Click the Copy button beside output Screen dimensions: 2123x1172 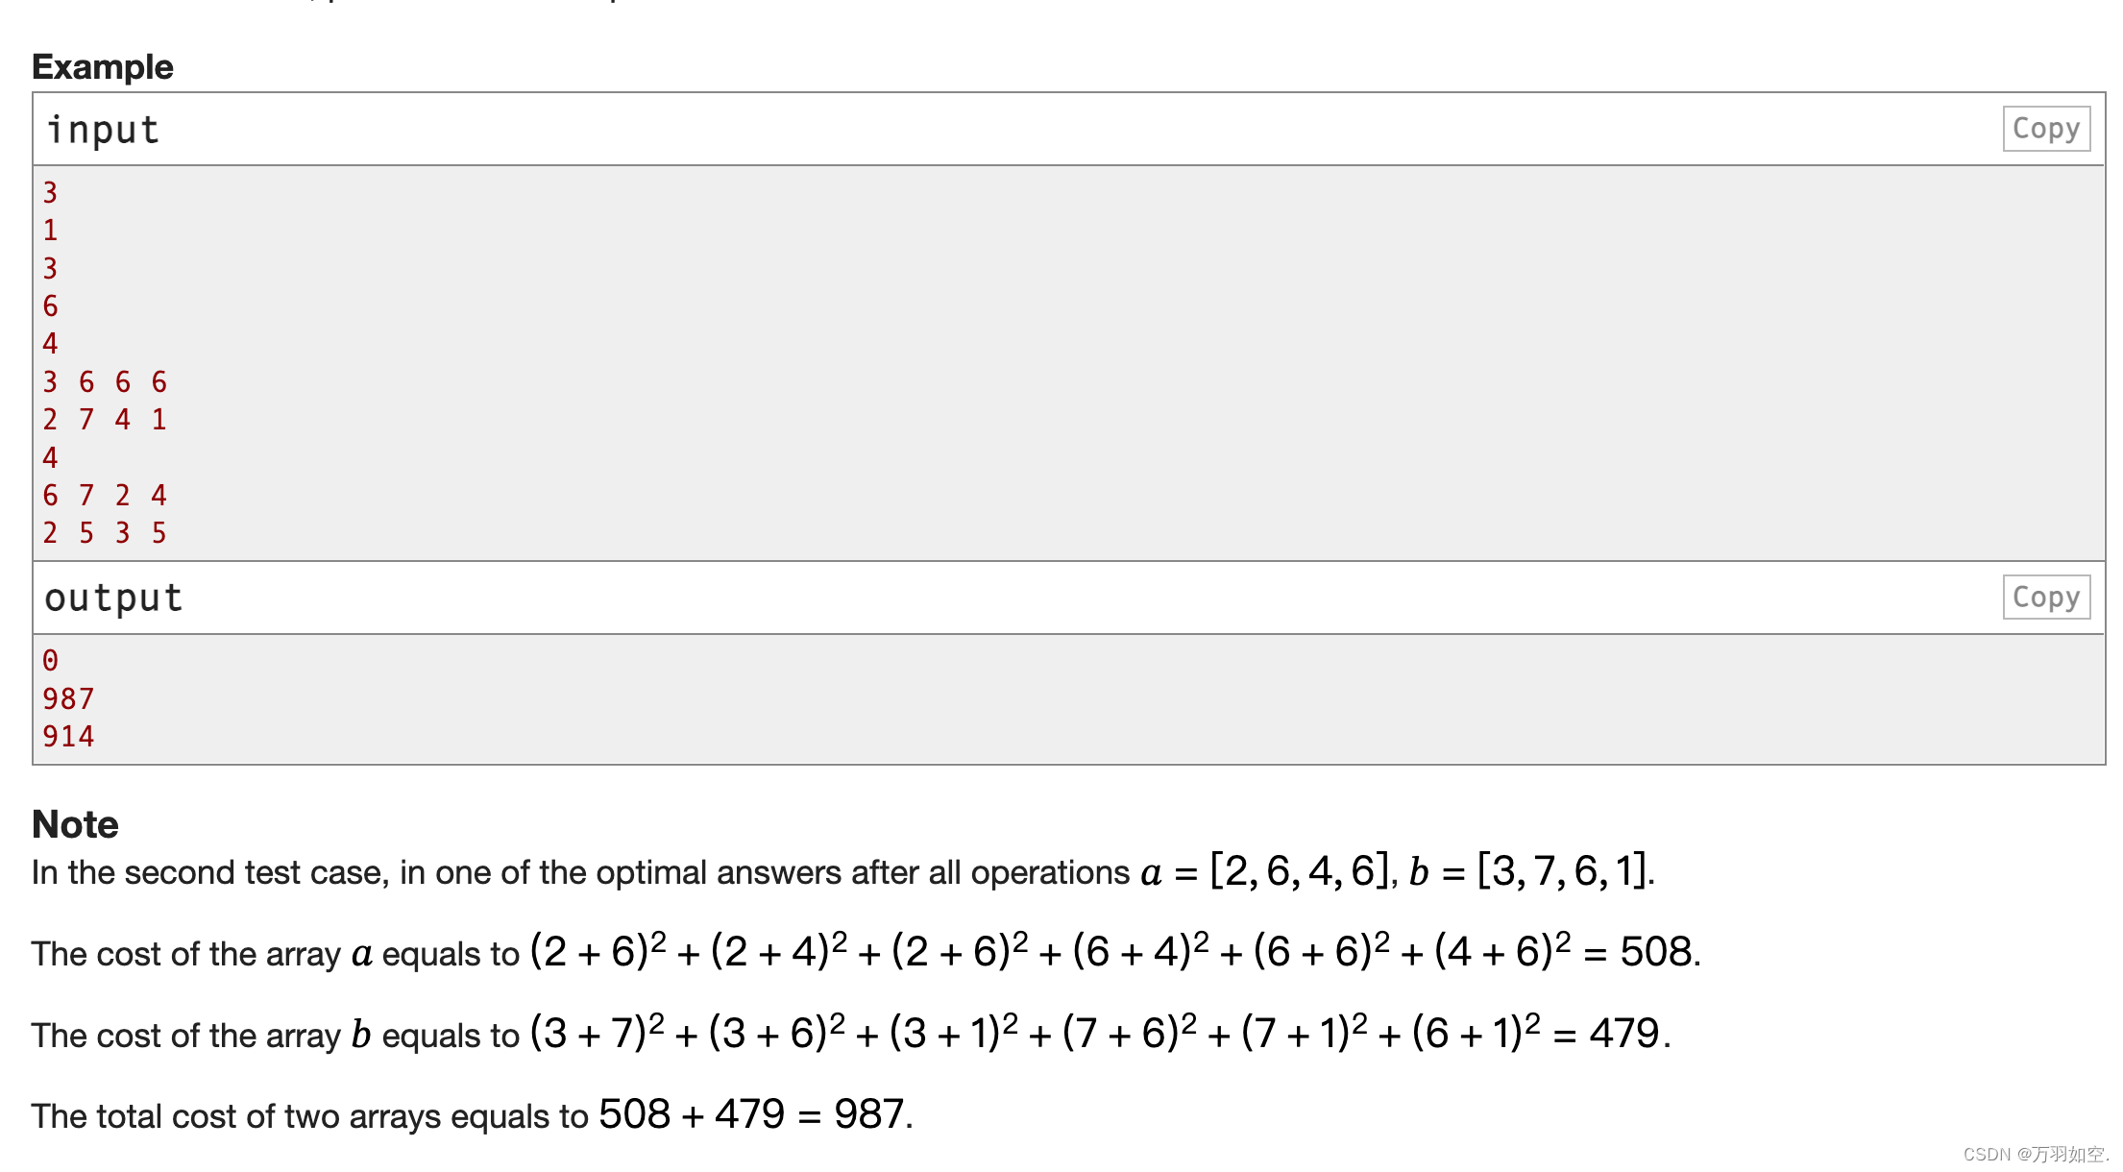tap(2045, 596)
